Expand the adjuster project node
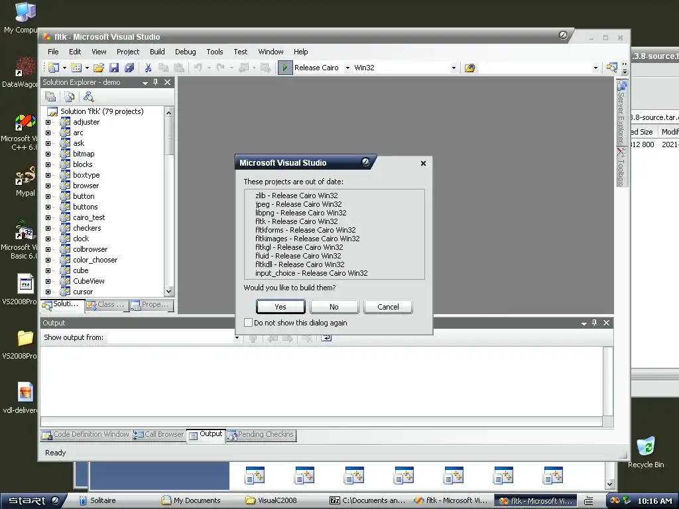This screenshot has height=509, width=679. point(48,122)
